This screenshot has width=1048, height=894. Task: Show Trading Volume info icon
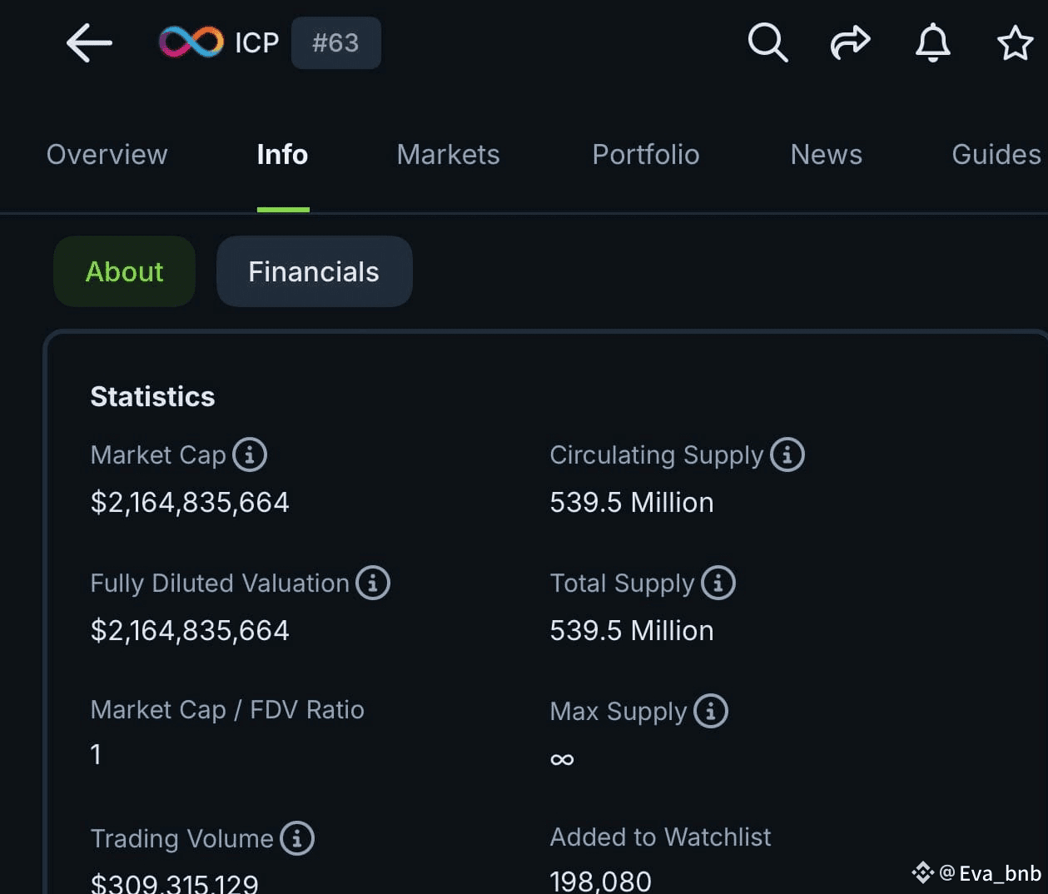click(297, 838)
